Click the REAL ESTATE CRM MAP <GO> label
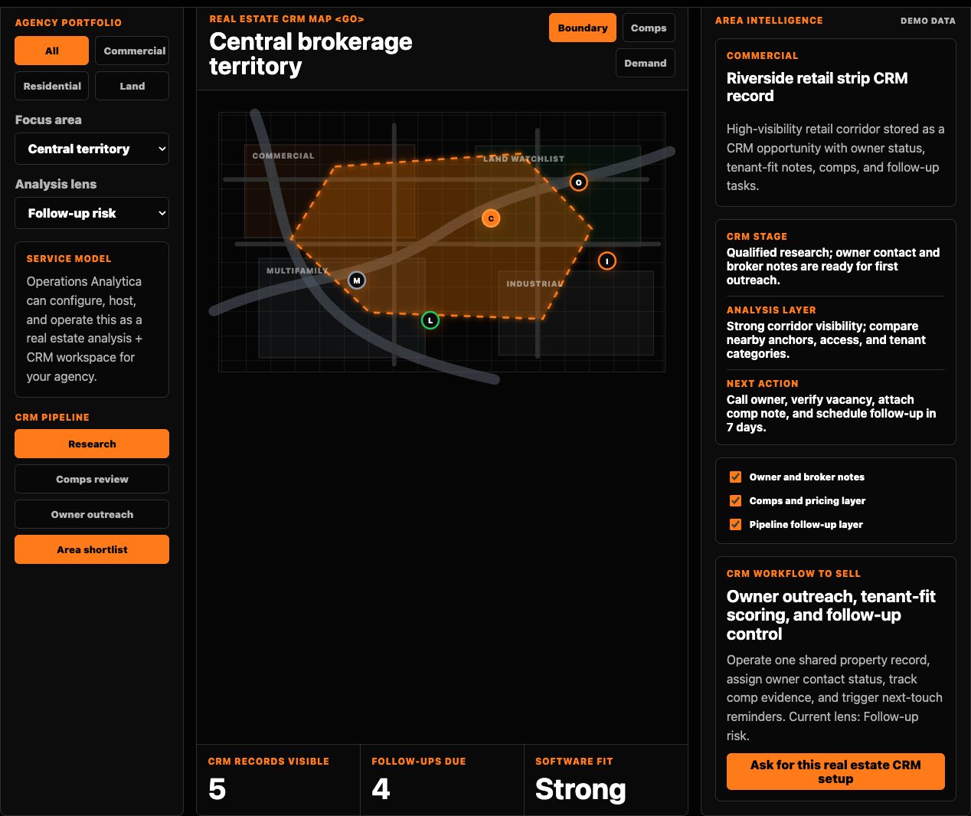 [x=287, y=19]
